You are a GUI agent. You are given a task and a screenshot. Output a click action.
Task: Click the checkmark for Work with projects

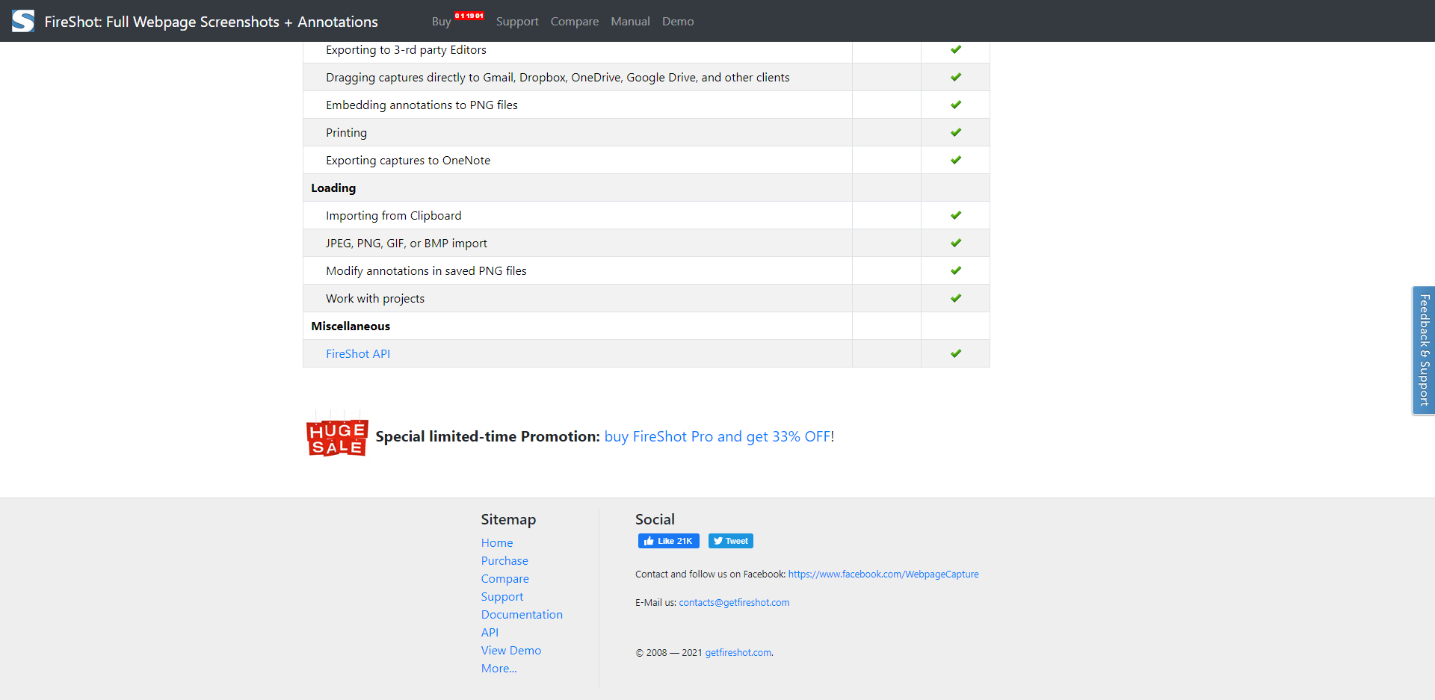point(956,298)
